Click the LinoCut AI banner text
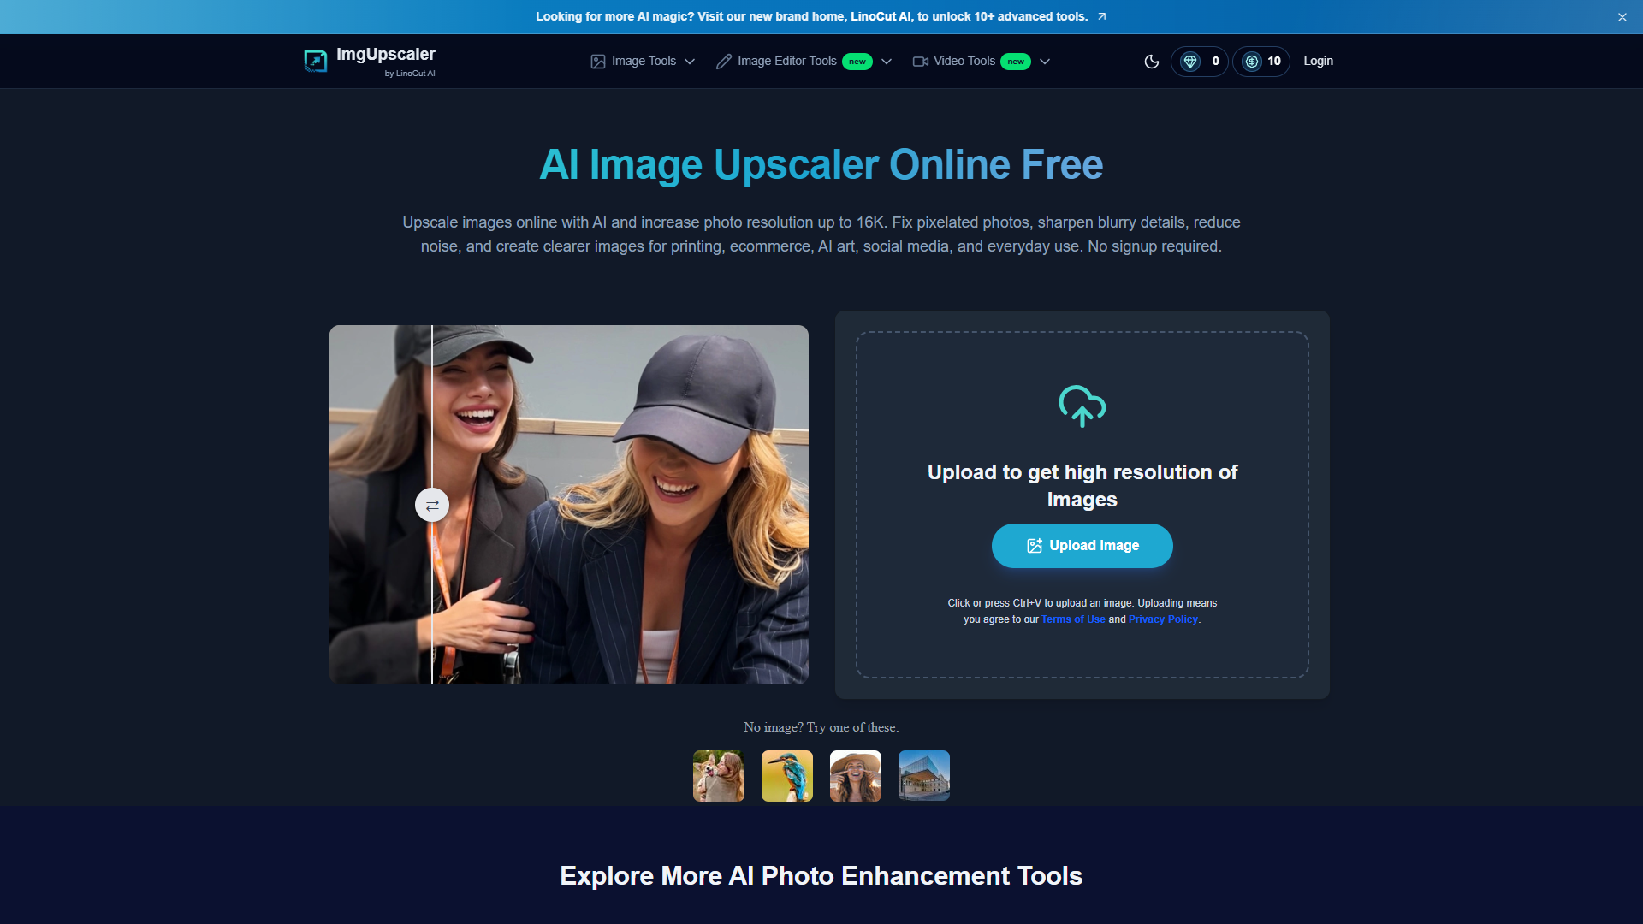The image size is (1643, 924). (x=812, y=16)
